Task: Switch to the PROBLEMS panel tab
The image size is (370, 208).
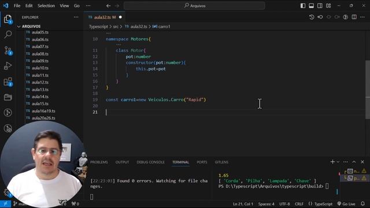Action: pos(99,162)
